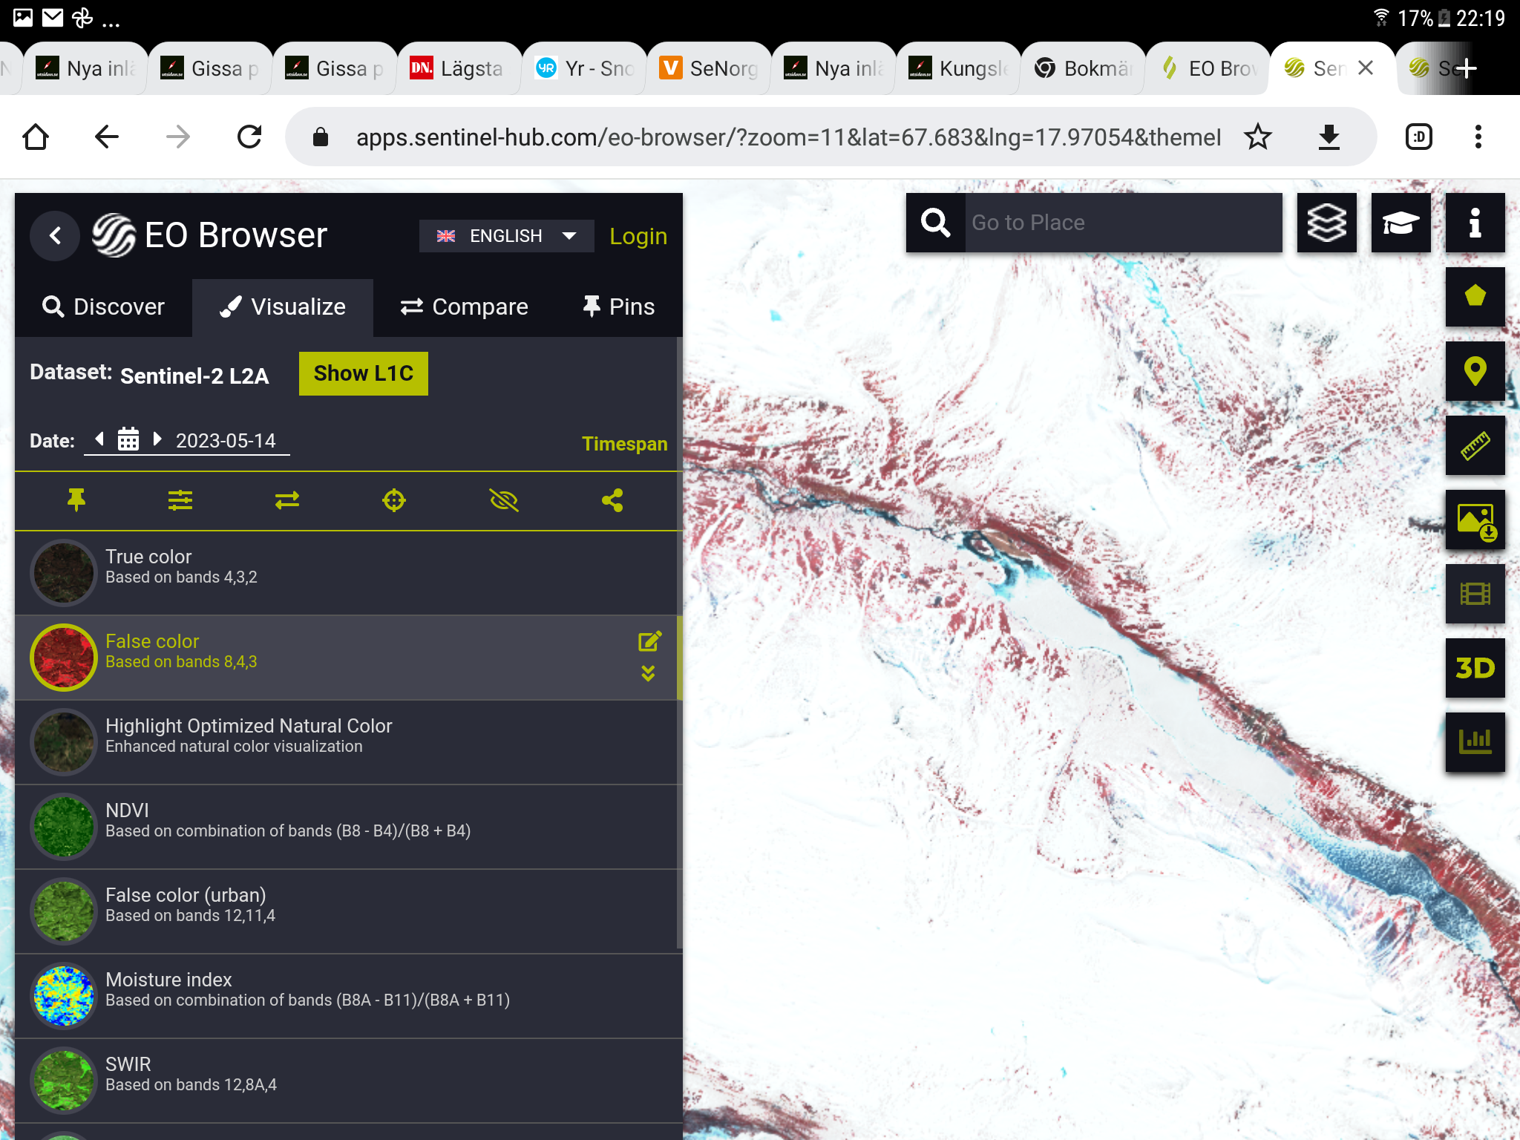
Task: Toggle layer visibility with crossed eye icon
Action: 504,500
